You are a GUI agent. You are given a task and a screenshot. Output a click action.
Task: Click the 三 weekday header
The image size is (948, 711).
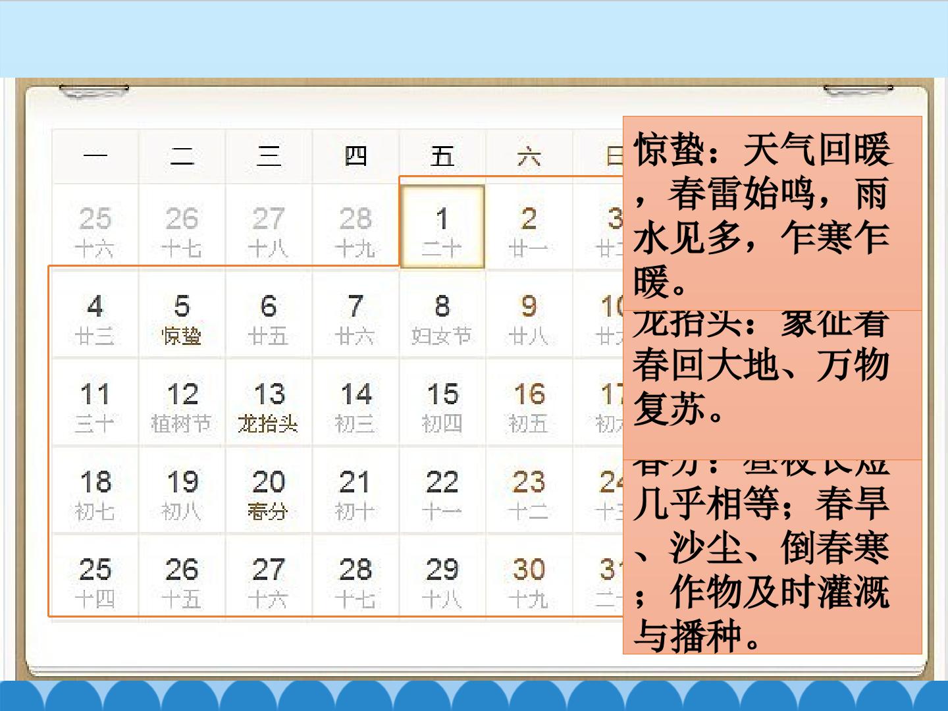tap(269, 156)
